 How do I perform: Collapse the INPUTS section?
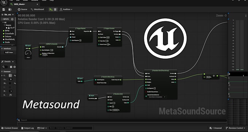2,19
